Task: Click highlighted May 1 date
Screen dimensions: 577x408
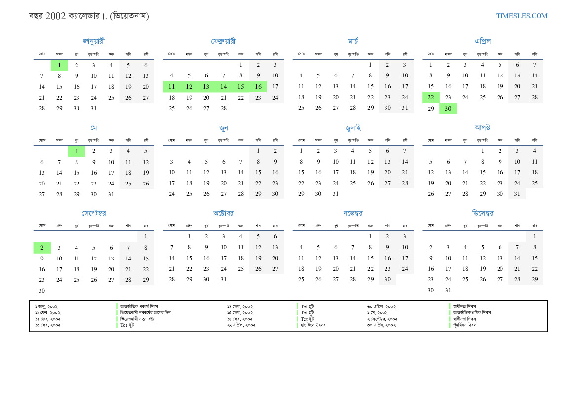Action: [77, 151]
